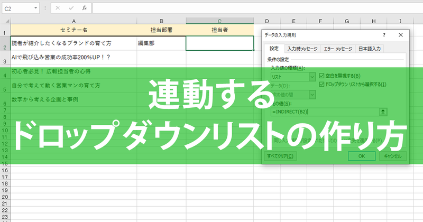Select column B header

click(161, 21)
